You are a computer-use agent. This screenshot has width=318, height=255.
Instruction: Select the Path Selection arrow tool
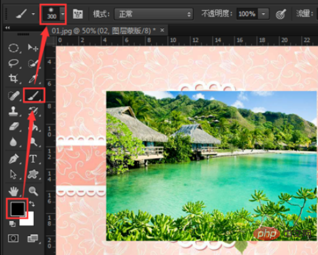pyautogui.click(x=14, y=175)
